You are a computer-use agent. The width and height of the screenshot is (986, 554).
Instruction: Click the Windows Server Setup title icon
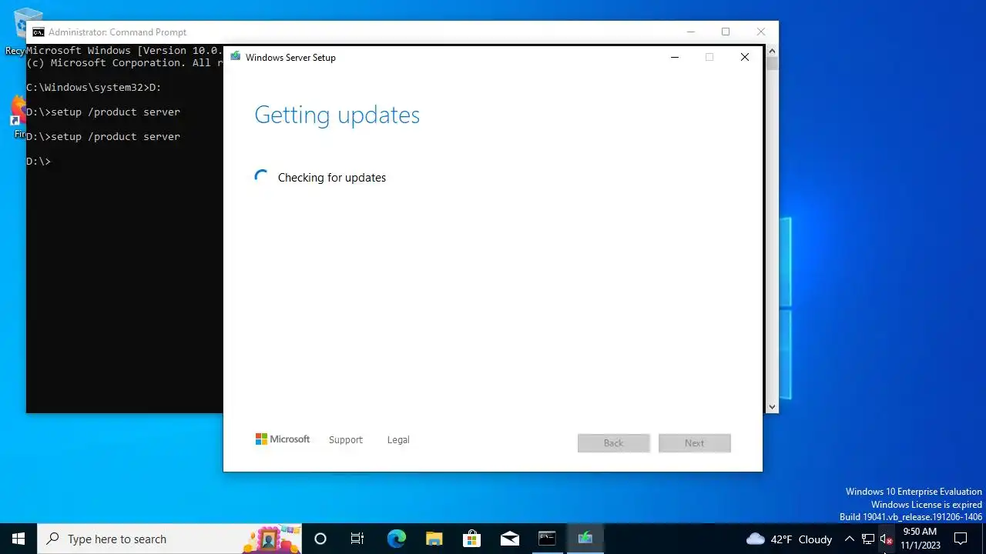235,57
